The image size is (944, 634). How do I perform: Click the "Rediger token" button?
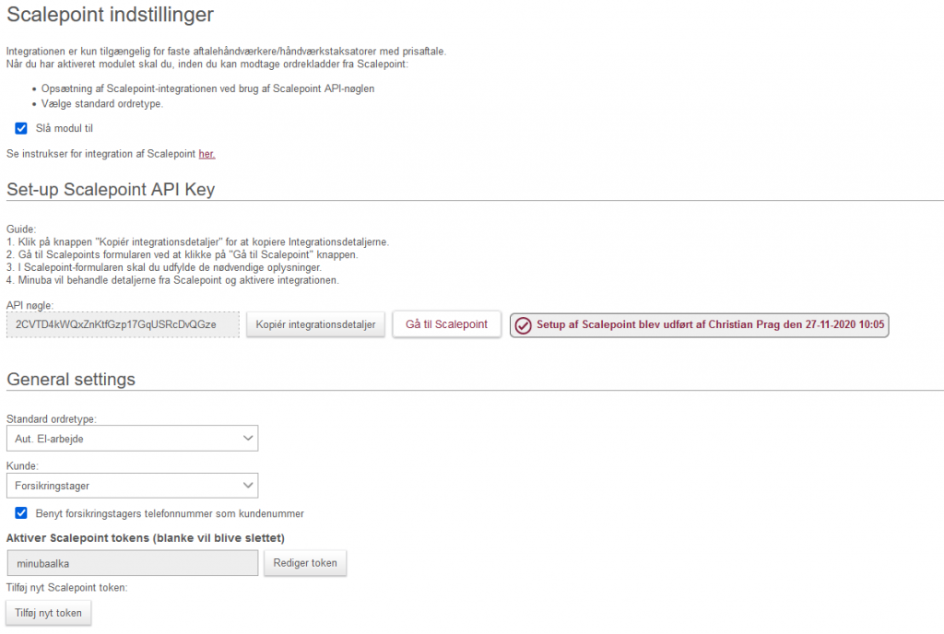305,563
